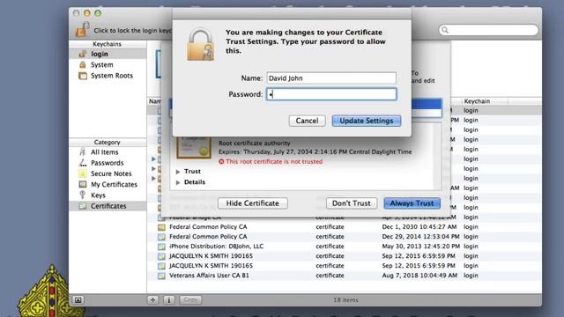Screen dimensions: 564x317
Task: Select the Certificates category
Action: [108, 206]
